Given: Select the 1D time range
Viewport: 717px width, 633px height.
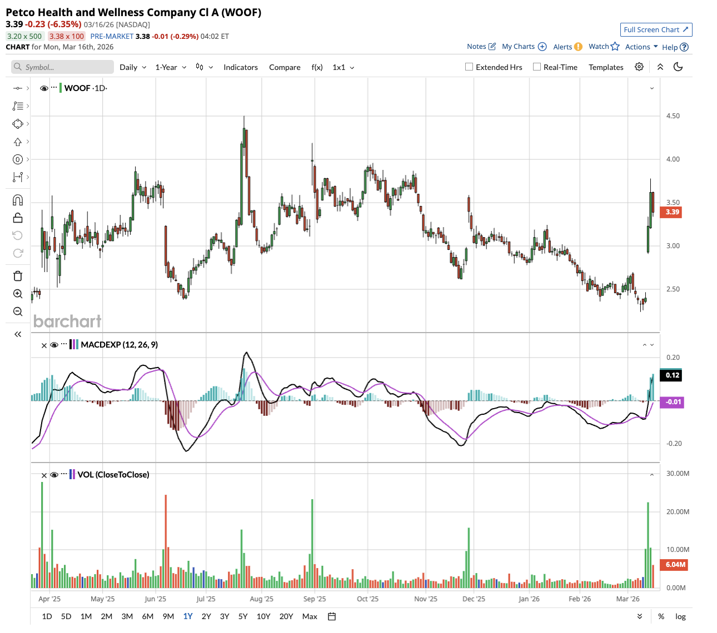Looking at the screenshot, I should (x=47, y=616).
